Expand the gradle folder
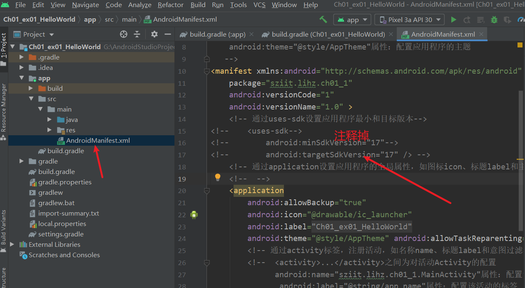The height and width of the screenshot is (288, 525). click(22, 161)
